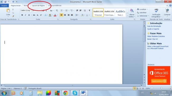Click the proofing status icon in status bar
This screenshot has height=96, width=172.
25,88
